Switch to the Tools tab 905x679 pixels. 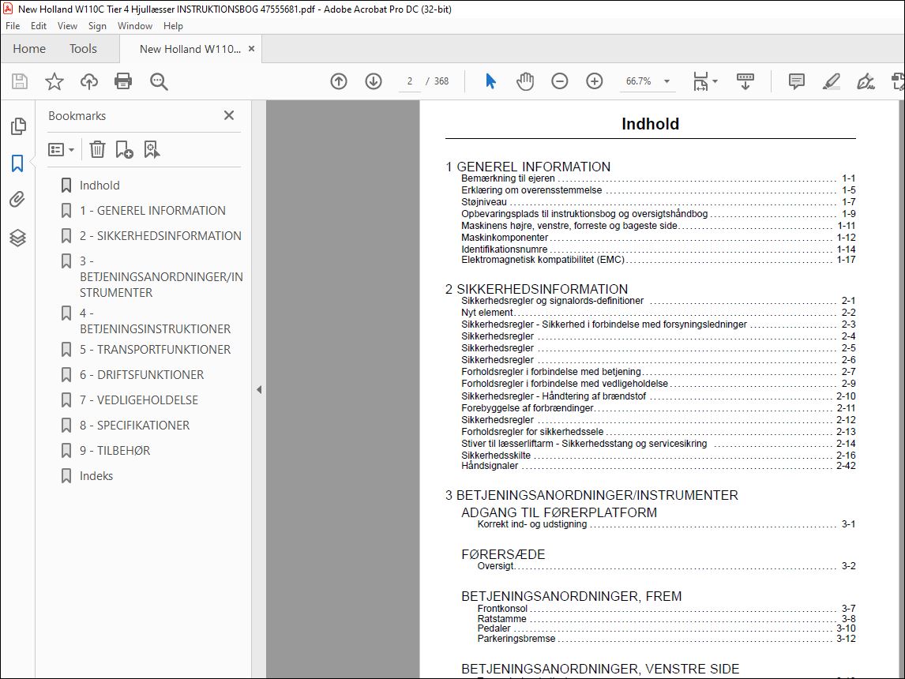point(83,48)
